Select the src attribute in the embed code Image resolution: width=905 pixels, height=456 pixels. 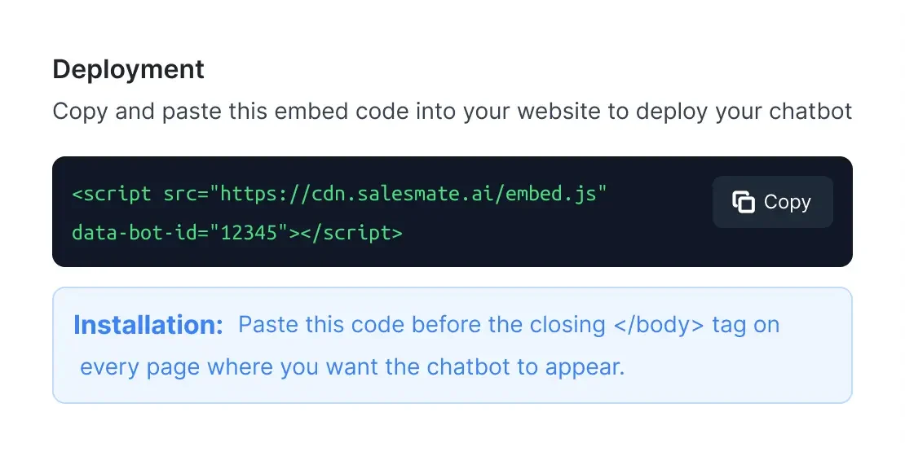175,195
